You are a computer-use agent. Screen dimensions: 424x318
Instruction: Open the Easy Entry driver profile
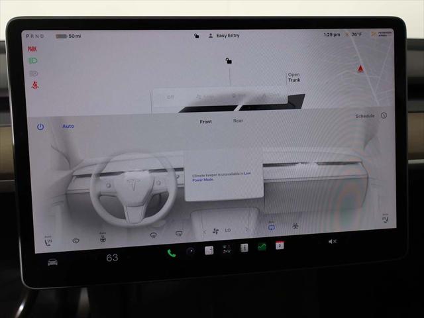coord(224,35)
